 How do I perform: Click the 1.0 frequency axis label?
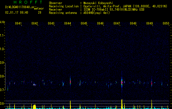click(x=2, y=49)
